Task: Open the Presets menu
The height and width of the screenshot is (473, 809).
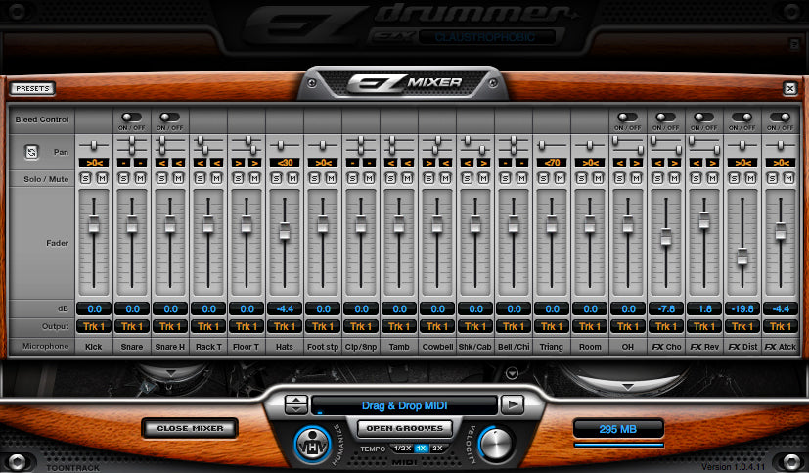Action: [x=33, y=88]
